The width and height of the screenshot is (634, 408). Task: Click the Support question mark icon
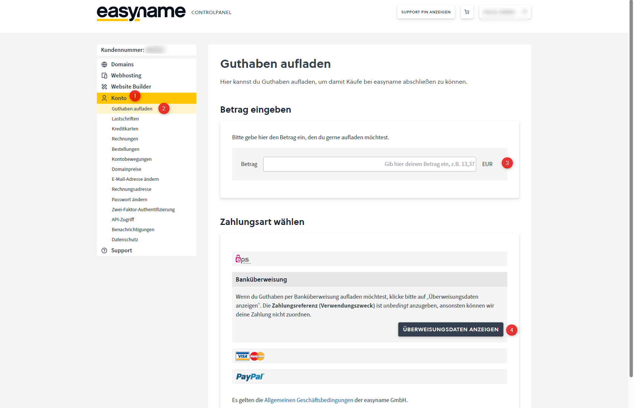pos(104,251)
